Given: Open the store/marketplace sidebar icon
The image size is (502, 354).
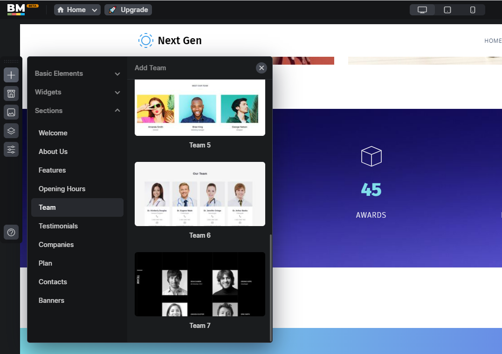Looking at the screenshot, I should pos(11,94).
